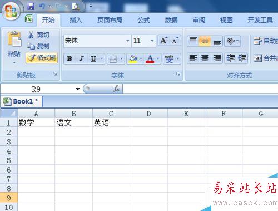The image size is (278, 211).
Task: Increase font size with large A
Action: pos(164,41)
